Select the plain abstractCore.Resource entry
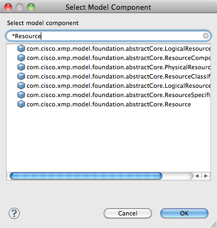Screen dimensions: 217x228 [x=104, y=104]
